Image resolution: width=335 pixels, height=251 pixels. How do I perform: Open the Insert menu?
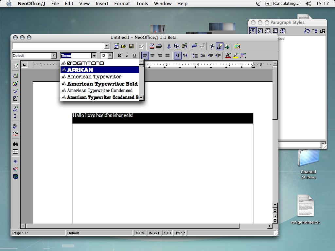coord(102,4)
